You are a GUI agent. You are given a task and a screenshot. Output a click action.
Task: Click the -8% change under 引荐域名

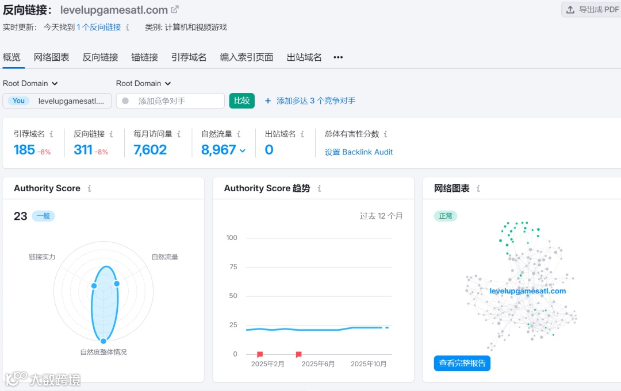(x=44, y=152)
